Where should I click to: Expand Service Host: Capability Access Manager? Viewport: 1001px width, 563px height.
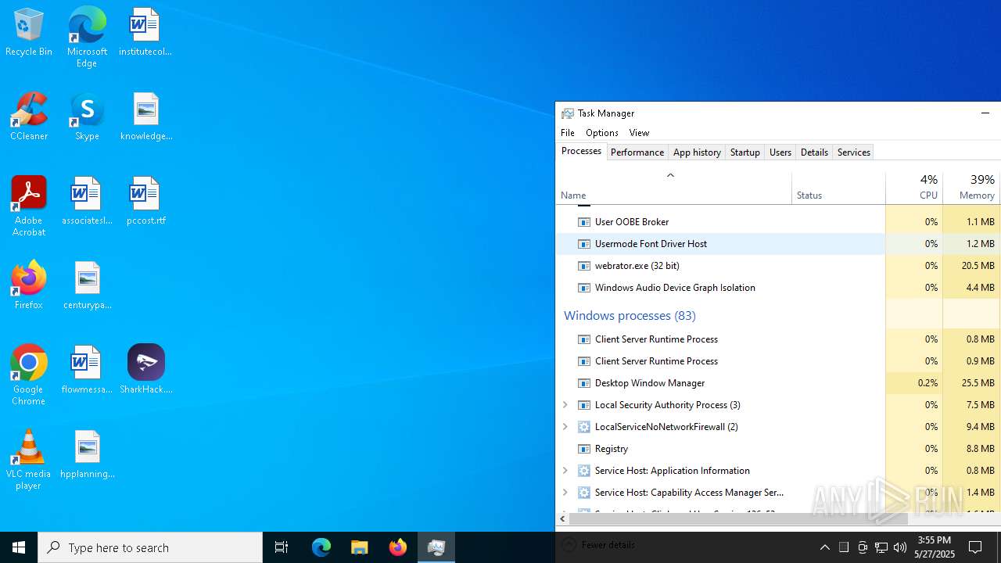click(565, 493)
